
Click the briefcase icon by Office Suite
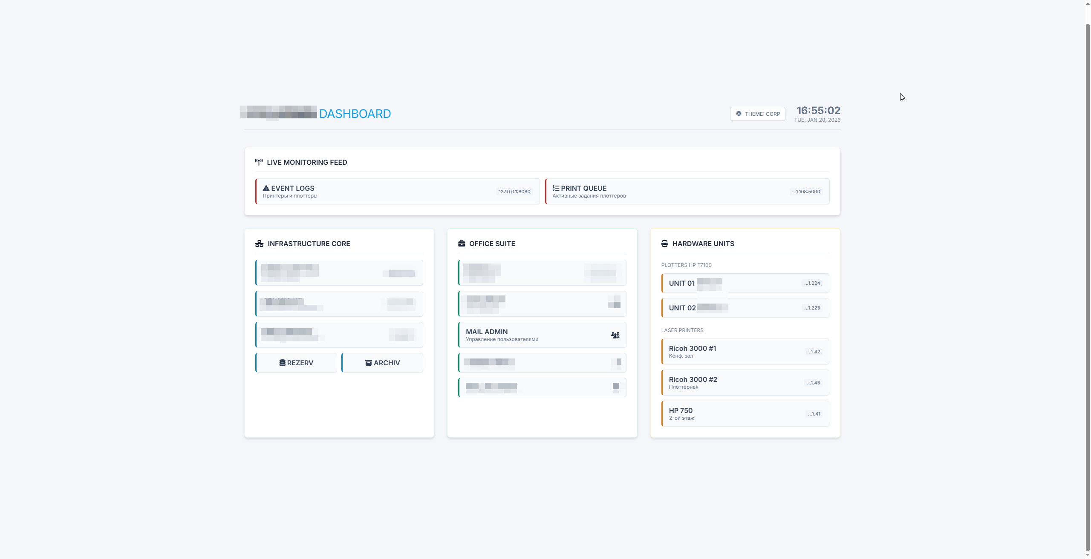462,244
